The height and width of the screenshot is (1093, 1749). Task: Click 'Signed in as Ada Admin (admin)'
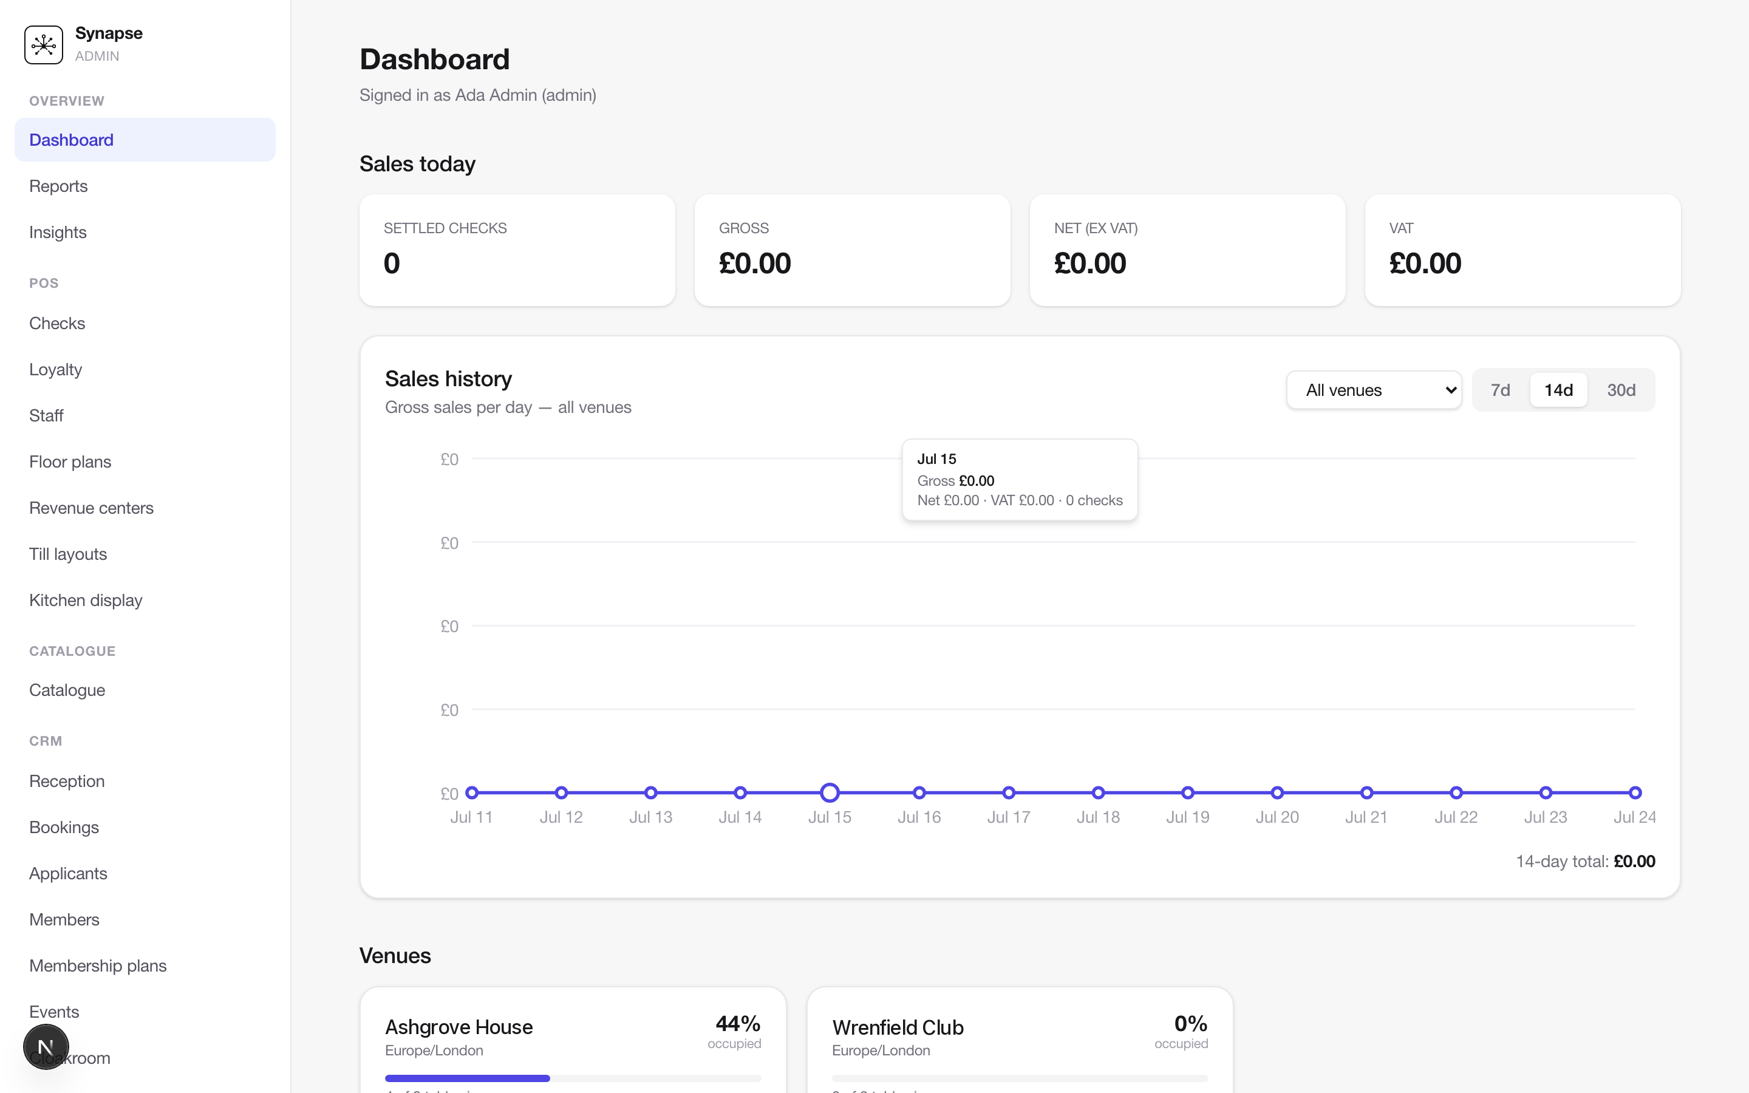pyautogui.click(x=478, y=95)
